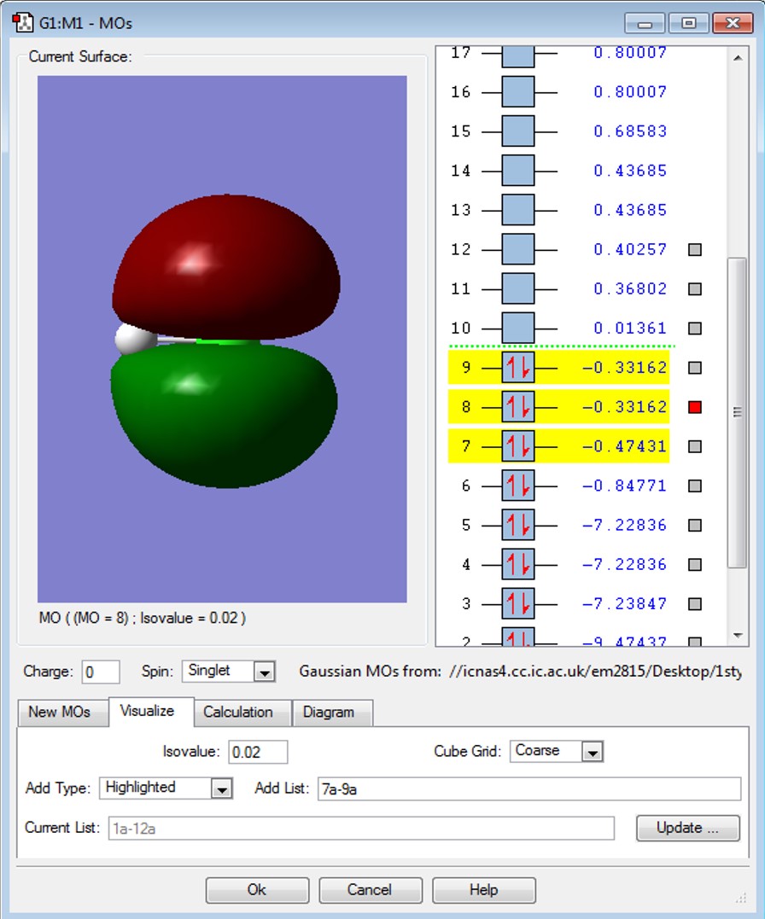Click energy value -0.84771 of MO 6
The image size is (765, 919).
(x=624, y=486)
